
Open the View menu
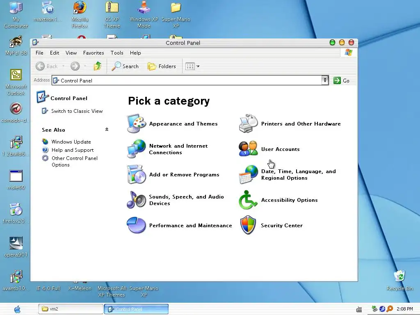71,53
